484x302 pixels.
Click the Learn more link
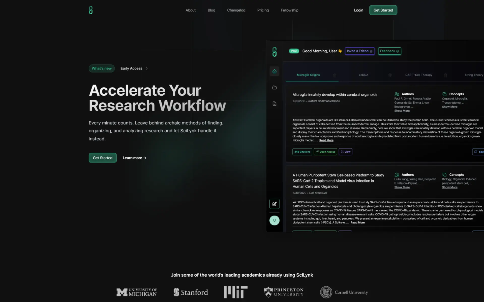coord(134,158)
